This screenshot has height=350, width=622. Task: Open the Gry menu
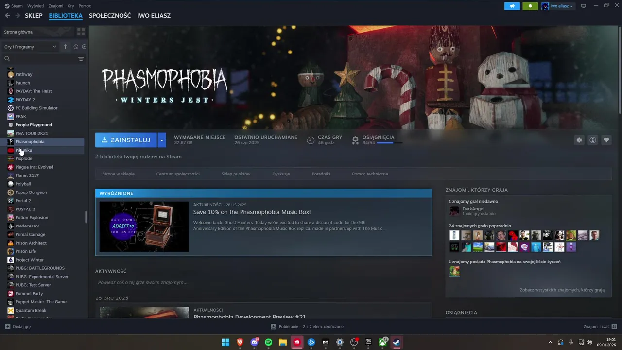[x=71, y=6]
